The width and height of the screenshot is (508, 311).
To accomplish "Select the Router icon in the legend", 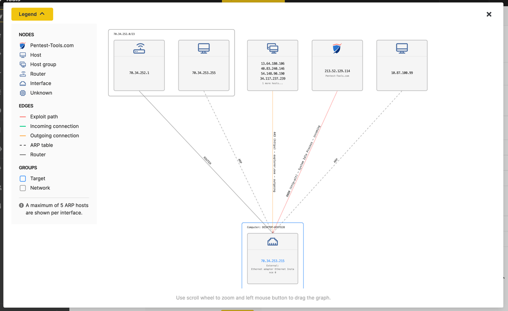I will 22,73.
